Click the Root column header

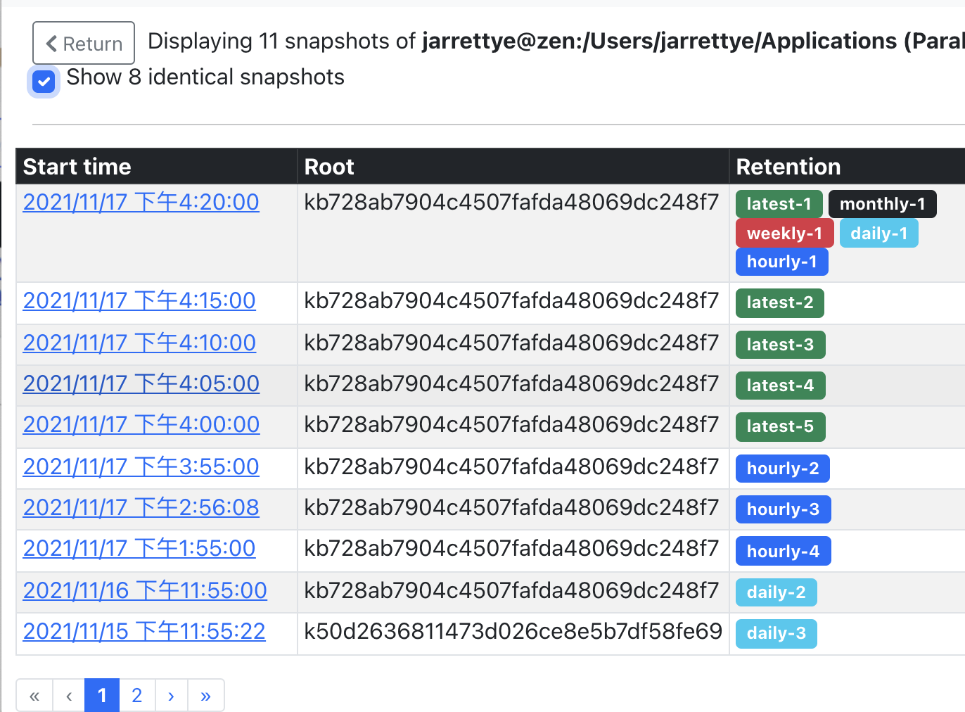click(329, 167)
